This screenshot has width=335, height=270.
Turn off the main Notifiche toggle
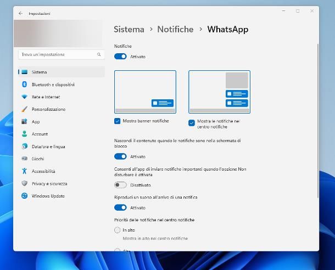tap(120, 57)
